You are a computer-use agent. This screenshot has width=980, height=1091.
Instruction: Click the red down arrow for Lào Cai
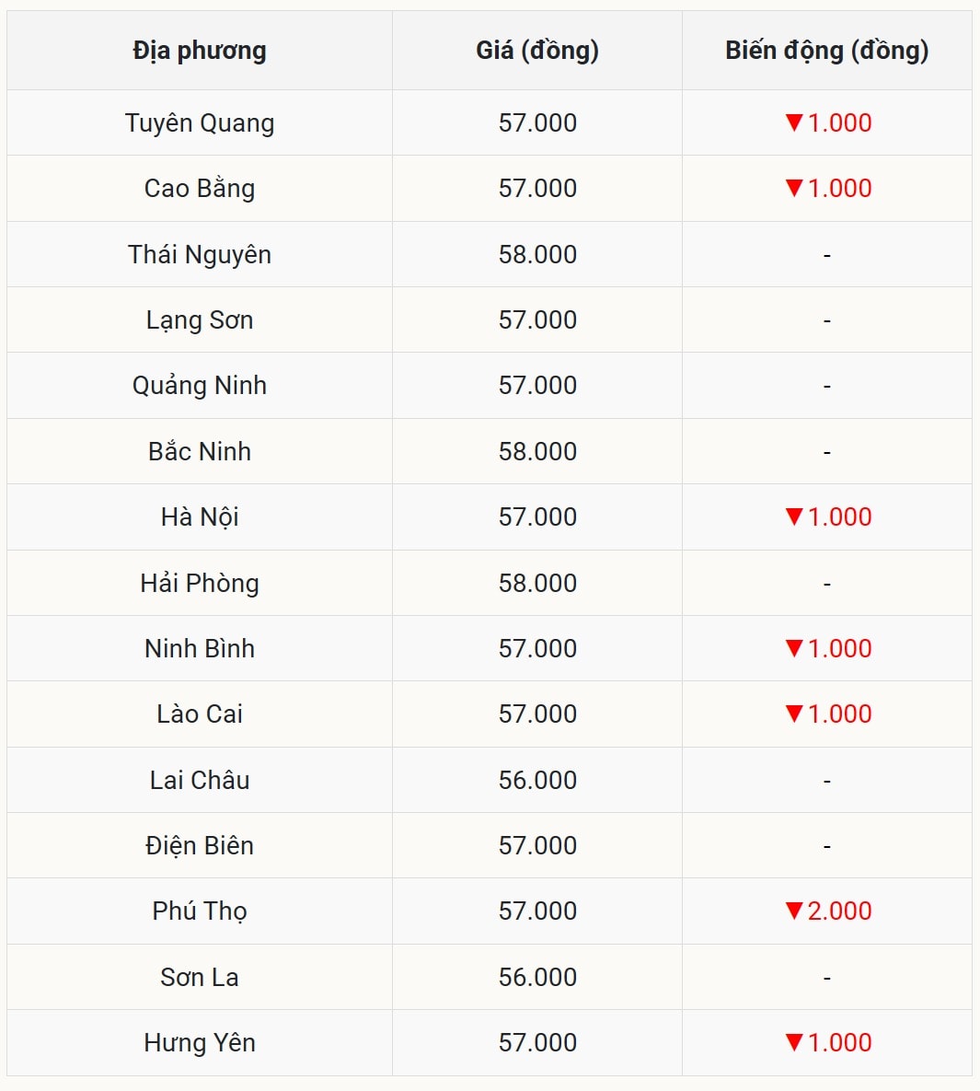(x=794, y=714)
